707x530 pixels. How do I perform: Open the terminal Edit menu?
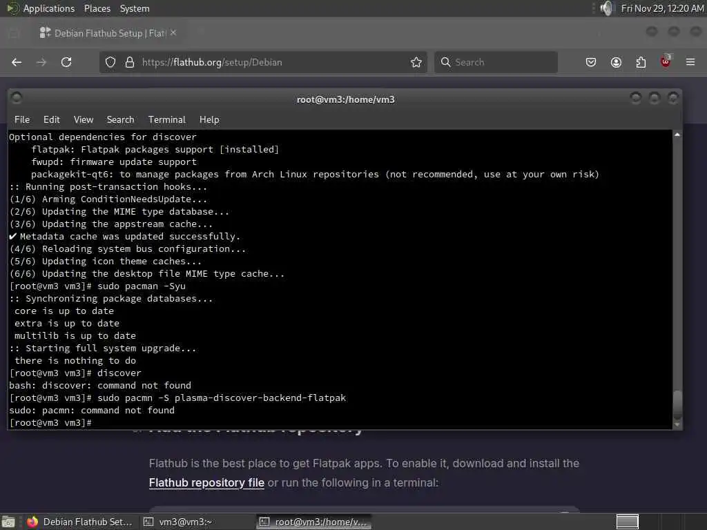[x=51, y=119]
